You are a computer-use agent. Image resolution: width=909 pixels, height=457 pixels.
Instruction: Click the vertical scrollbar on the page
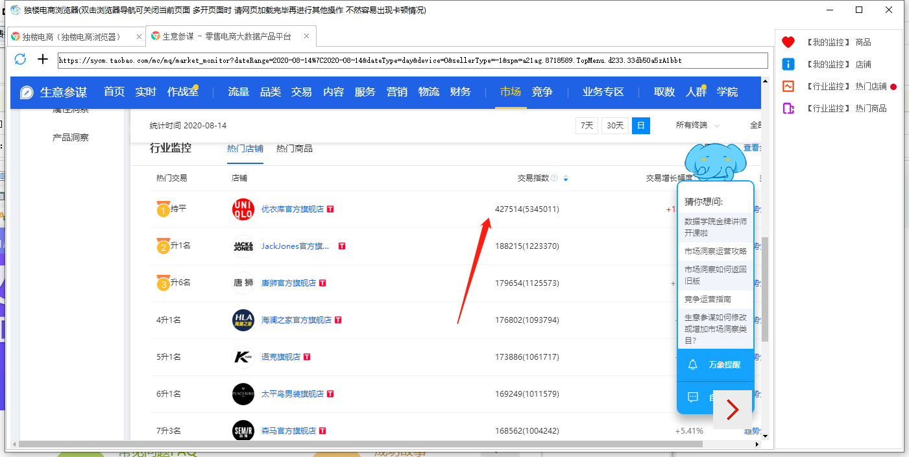click(765, 288)
